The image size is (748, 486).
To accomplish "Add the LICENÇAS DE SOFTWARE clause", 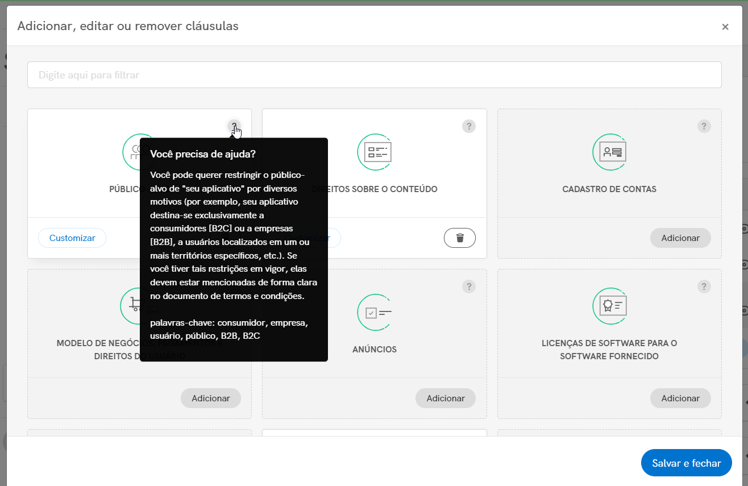I will coord(680,398).
